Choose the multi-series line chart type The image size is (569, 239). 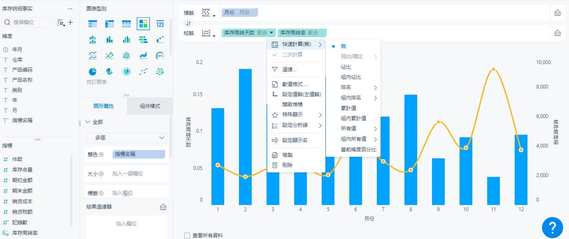tap(110, 55)
